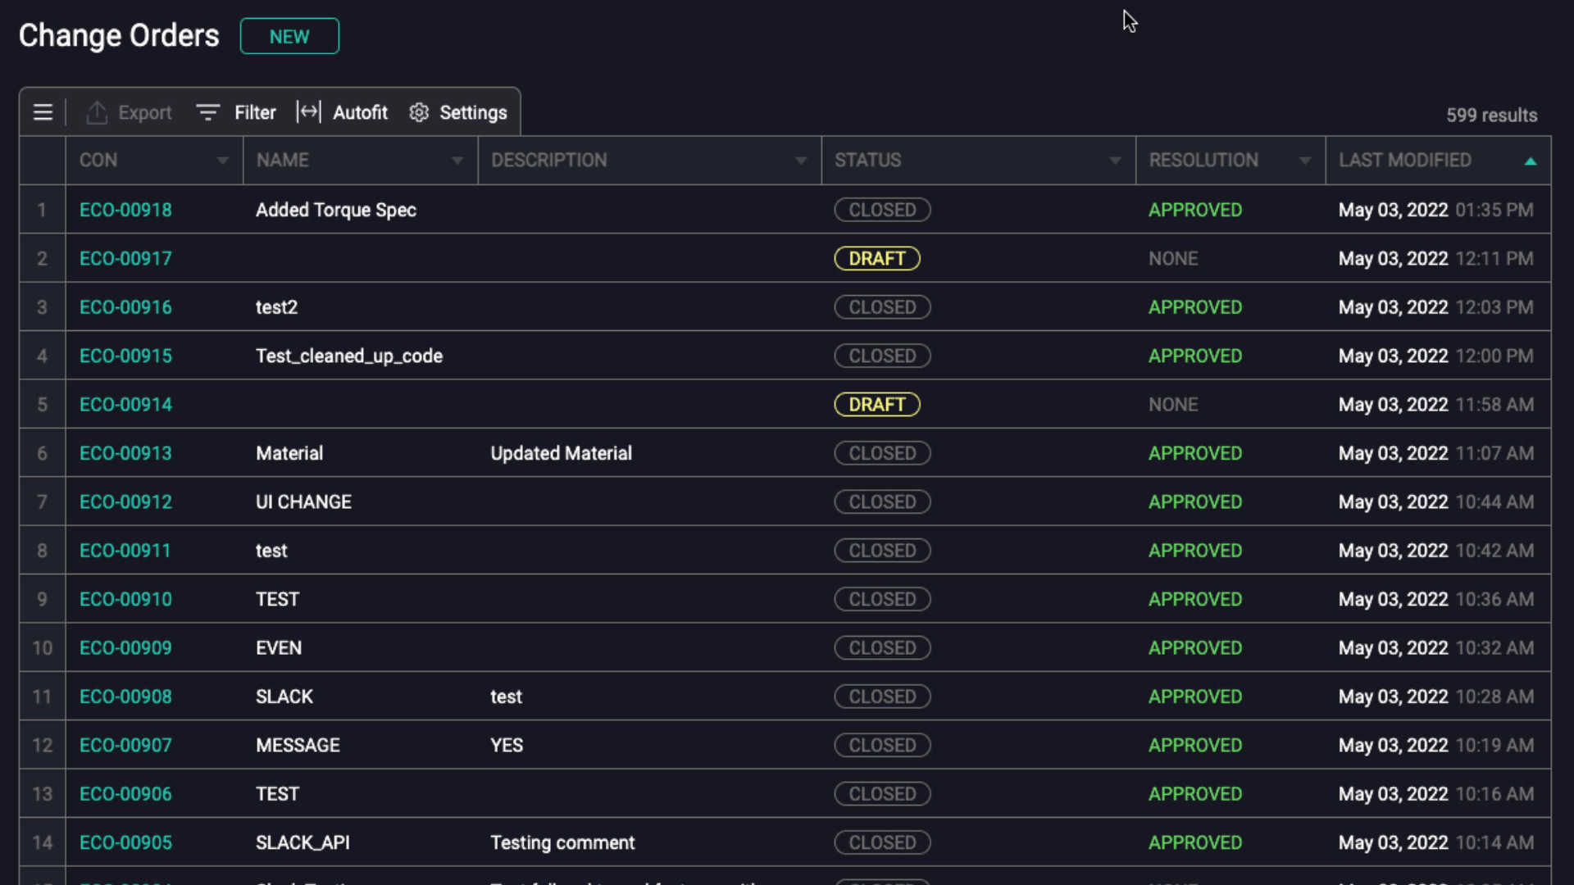The image size is (1574, 885).
Task: Open the hamburger menu icon in the toolbar
Action: (43, 112)
